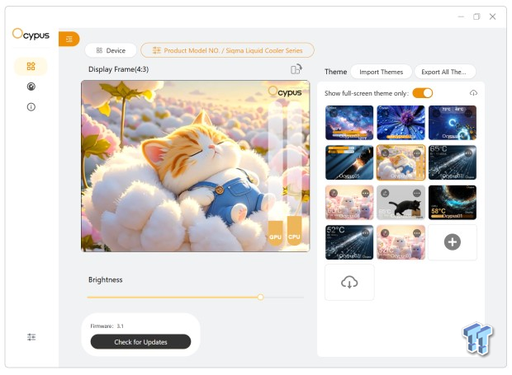Collapse sidebar with orange menu button
The width and height of the screenshot is (512, 375).
tap(69, 38)
